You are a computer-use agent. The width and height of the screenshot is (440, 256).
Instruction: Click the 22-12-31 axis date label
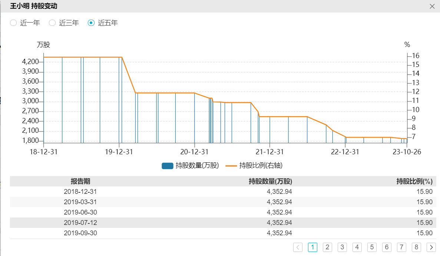(345, 152)
